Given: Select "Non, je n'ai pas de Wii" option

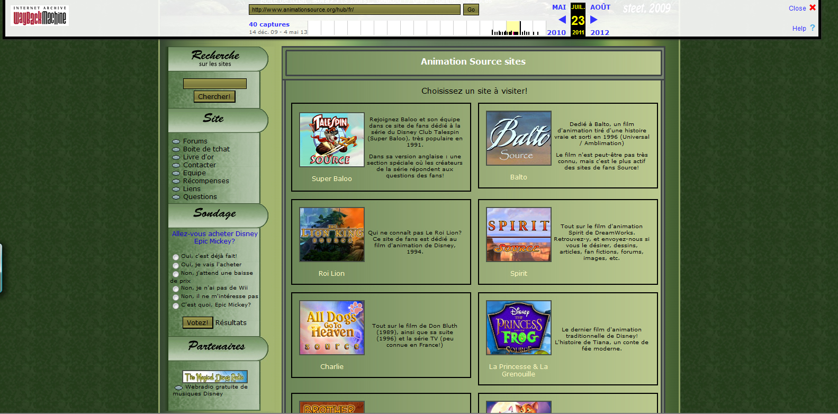Looking at the screenshot, I should tap(176, 289).
